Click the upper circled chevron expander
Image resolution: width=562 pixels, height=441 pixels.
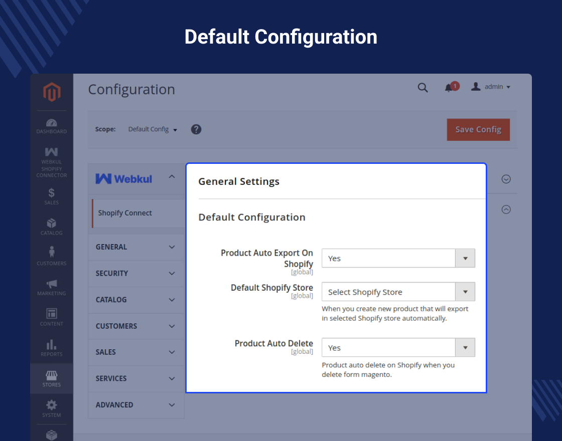pyautogui.click(x=506, y=179)
